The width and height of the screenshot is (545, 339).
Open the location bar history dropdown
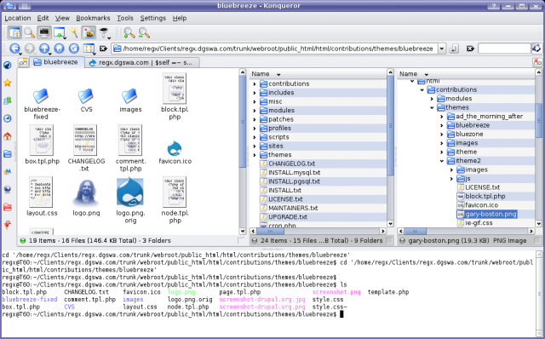tap(441, 49)
